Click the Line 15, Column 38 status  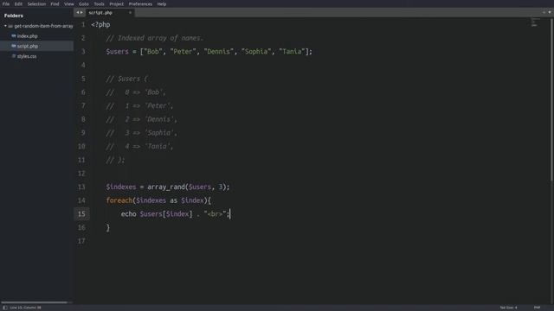coord(25,308)
